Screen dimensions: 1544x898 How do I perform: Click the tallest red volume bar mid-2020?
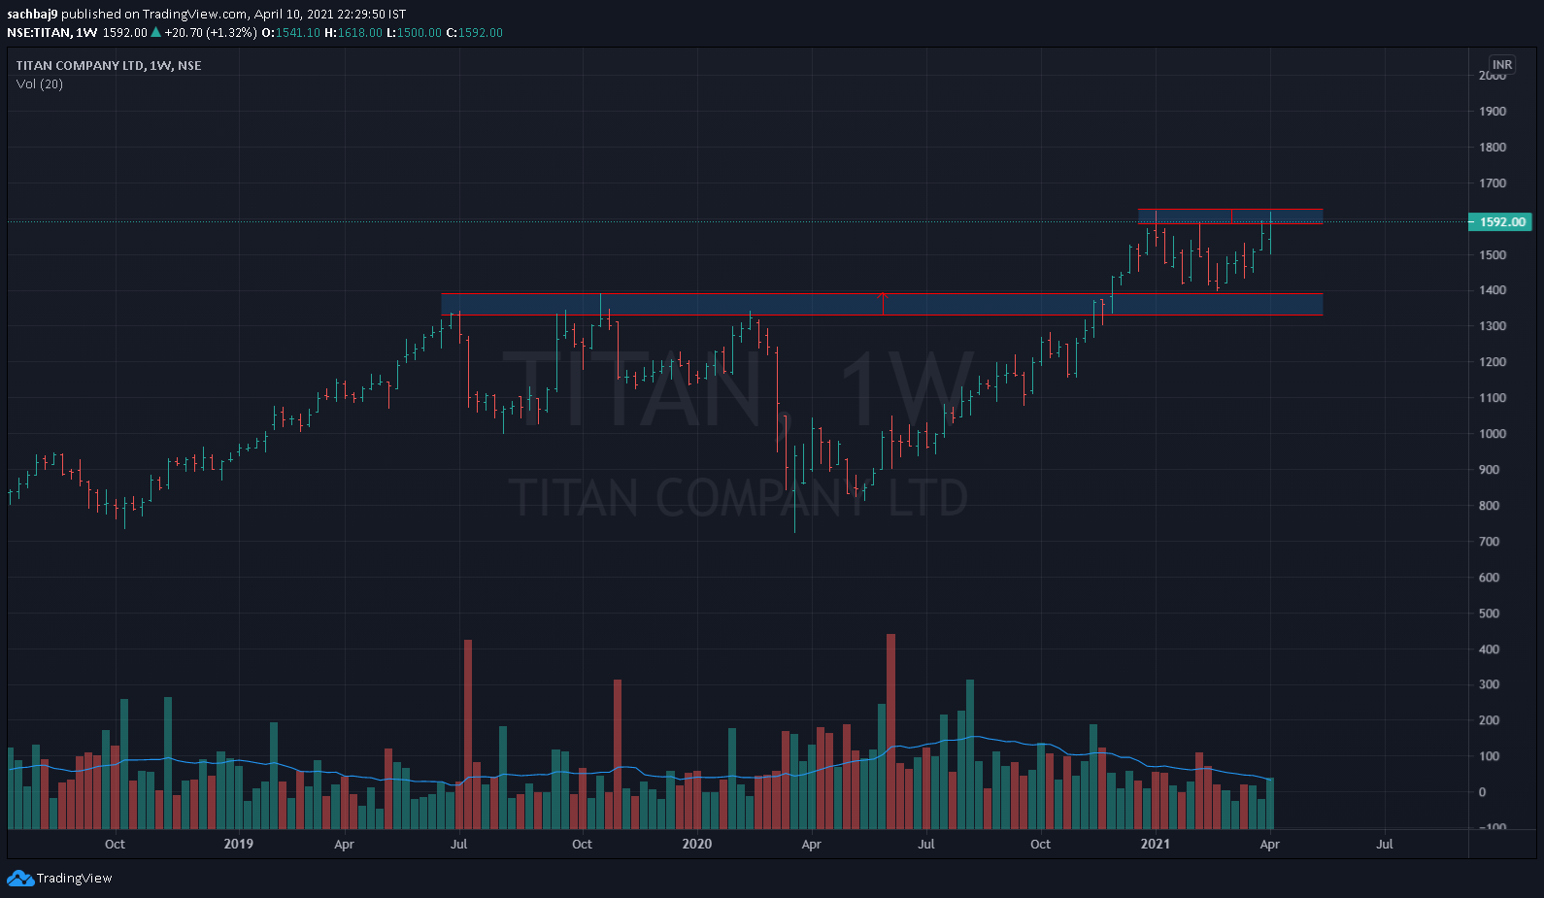[890, 731]
